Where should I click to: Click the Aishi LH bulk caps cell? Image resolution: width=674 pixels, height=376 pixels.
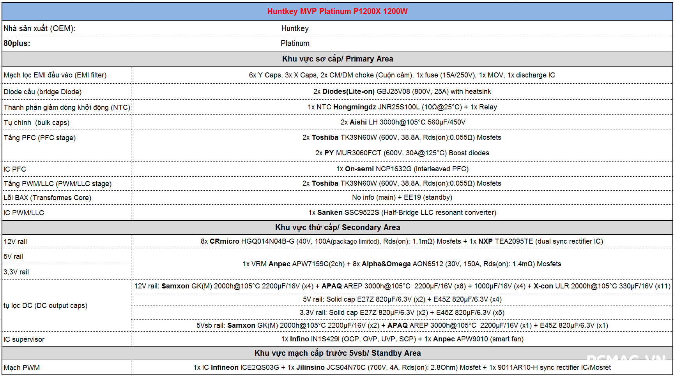(403, 122)
